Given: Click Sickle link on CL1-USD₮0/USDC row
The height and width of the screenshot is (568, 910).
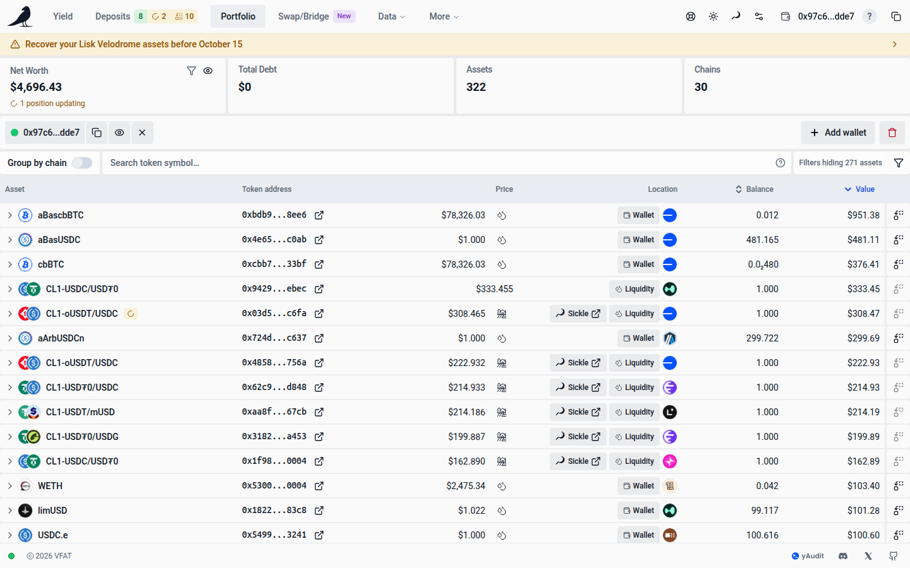Looking at the screenshot, I should (578, 388).
